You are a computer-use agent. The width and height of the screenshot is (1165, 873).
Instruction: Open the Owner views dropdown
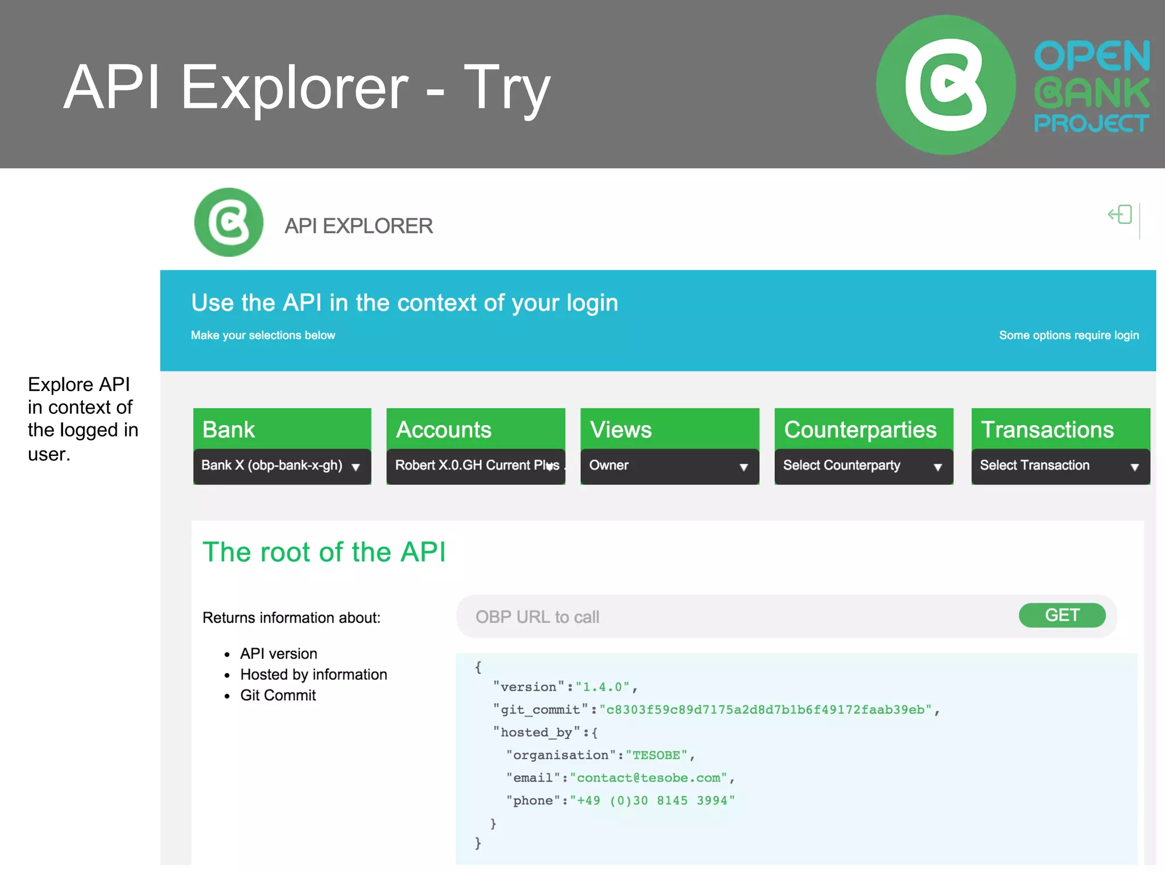670,466
